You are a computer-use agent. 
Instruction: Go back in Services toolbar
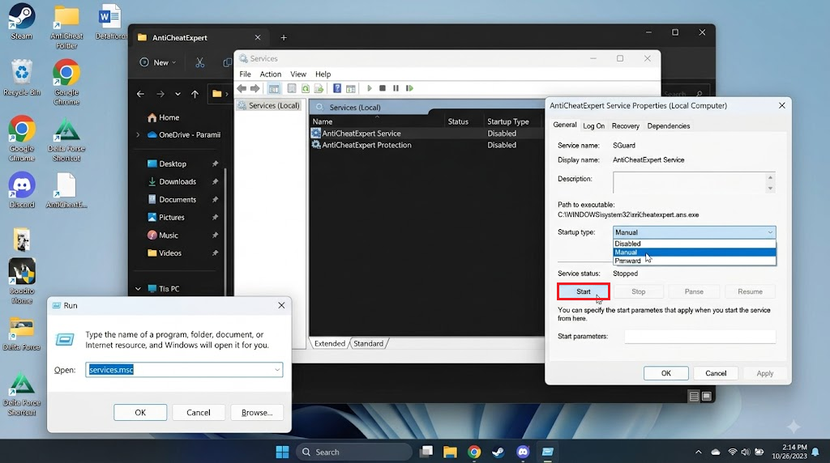[242, 88]
